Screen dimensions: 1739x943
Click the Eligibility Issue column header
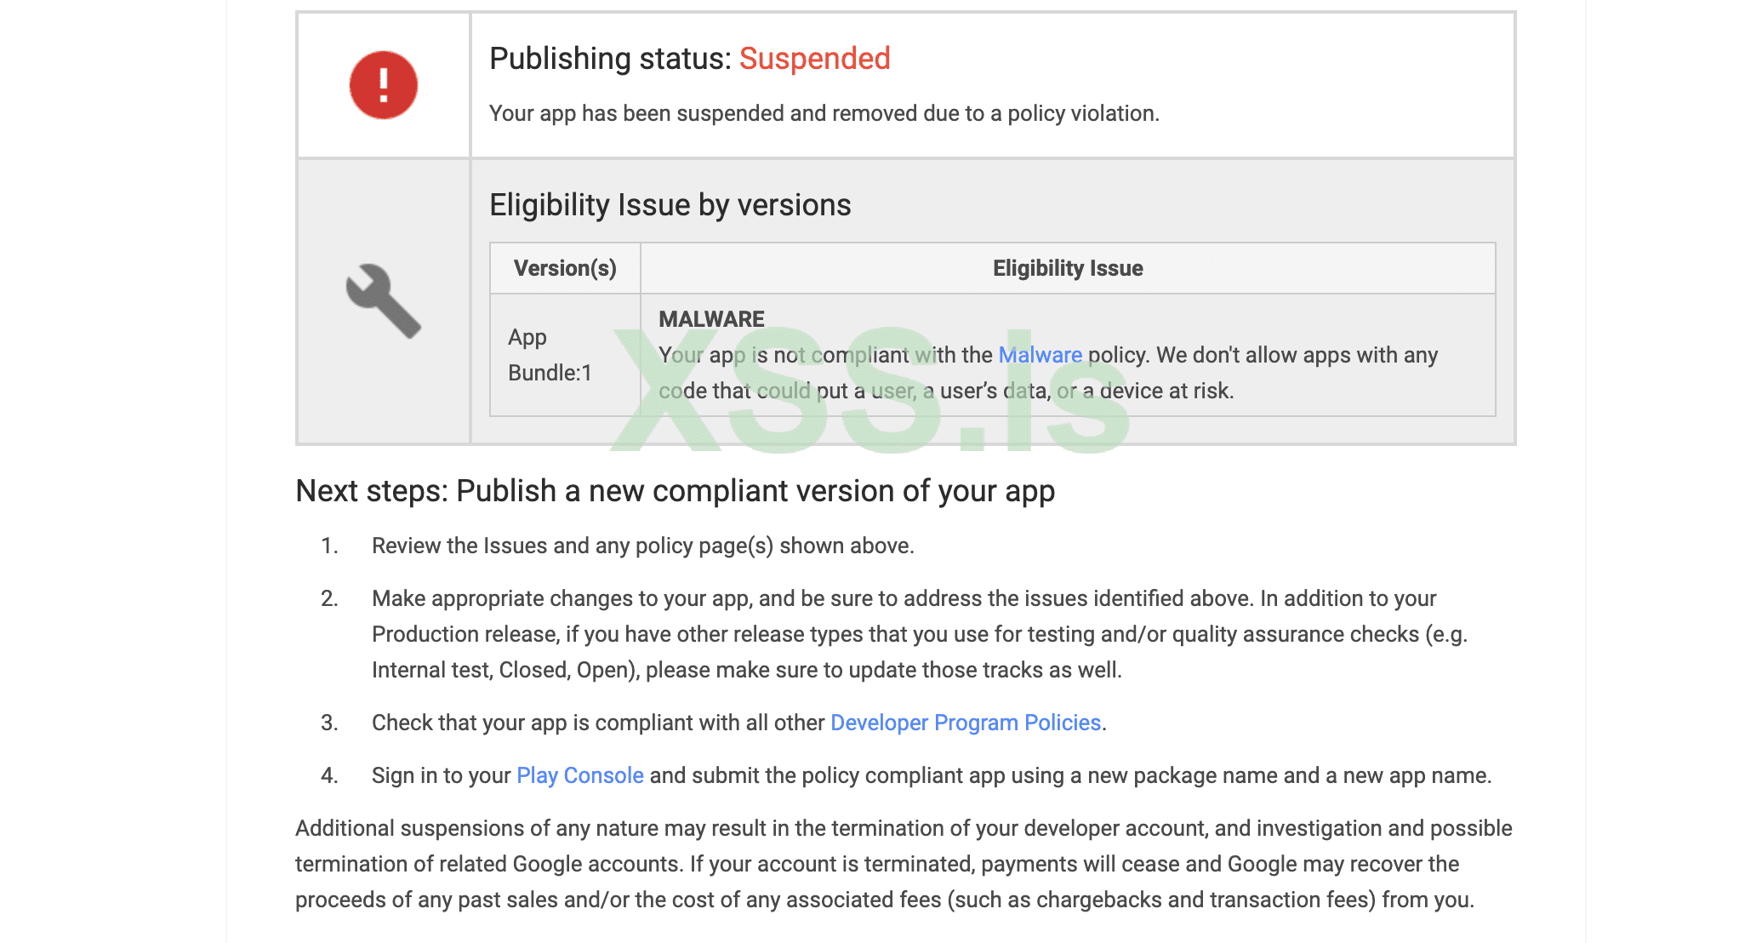1067,268
